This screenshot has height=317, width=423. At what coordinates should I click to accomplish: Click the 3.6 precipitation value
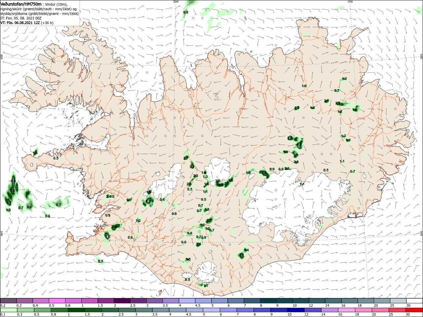(264, 173)
